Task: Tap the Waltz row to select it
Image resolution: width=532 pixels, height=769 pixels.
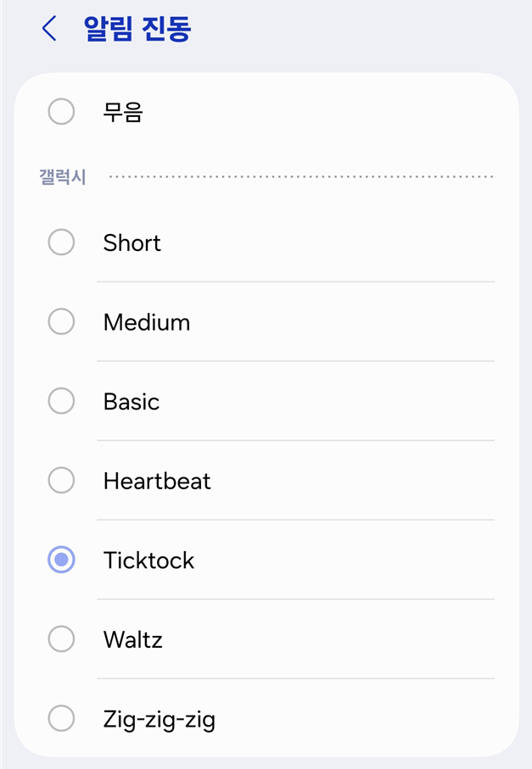Action: pyautogui.click(x=255, y=639)
